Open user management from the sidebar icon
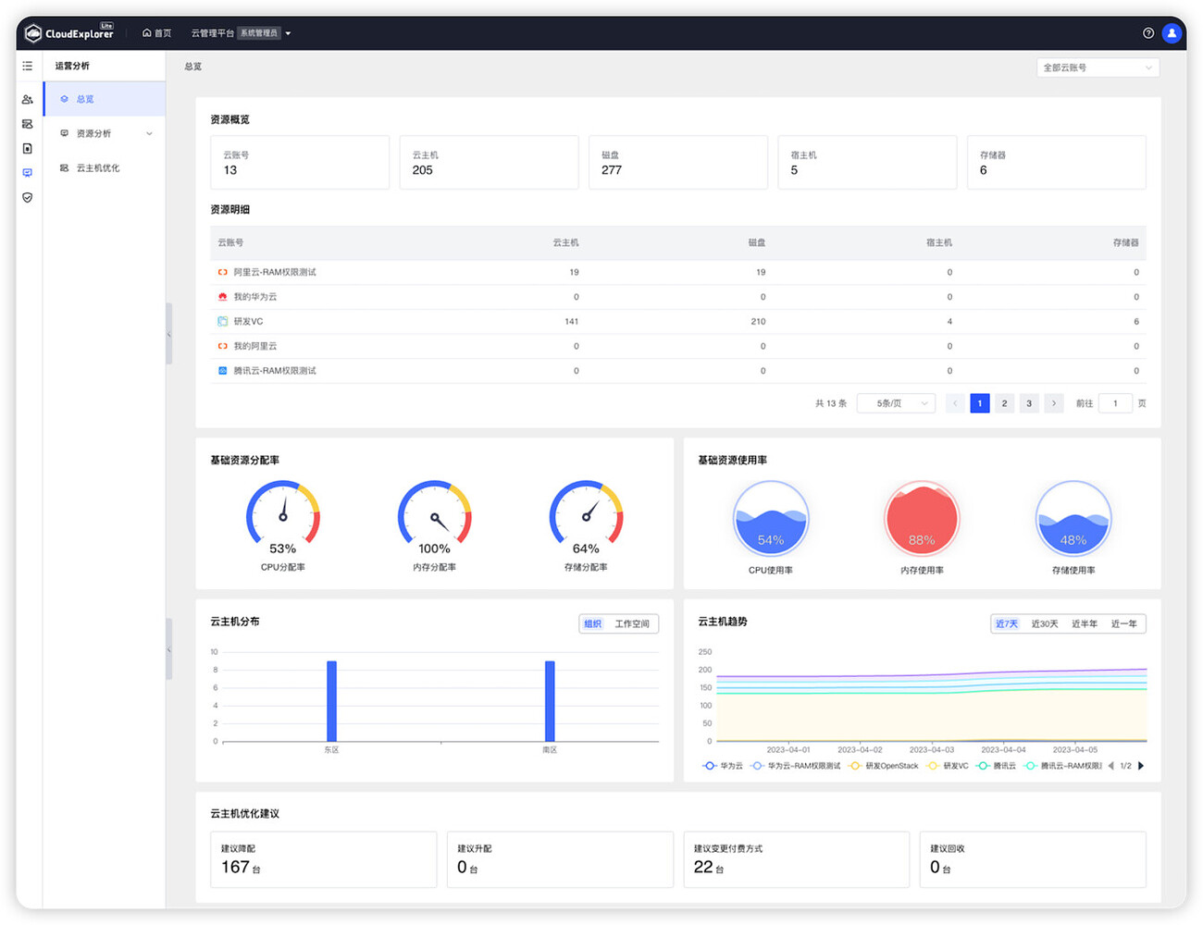Viewport: 1203px width, 925px height. [x=27, y=98]
